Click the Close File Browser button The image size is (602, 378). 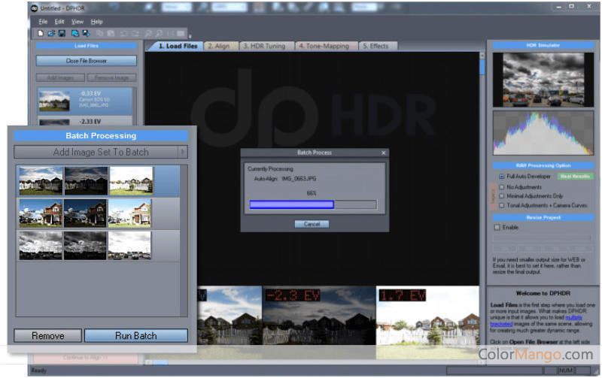[x=87, y=61]
